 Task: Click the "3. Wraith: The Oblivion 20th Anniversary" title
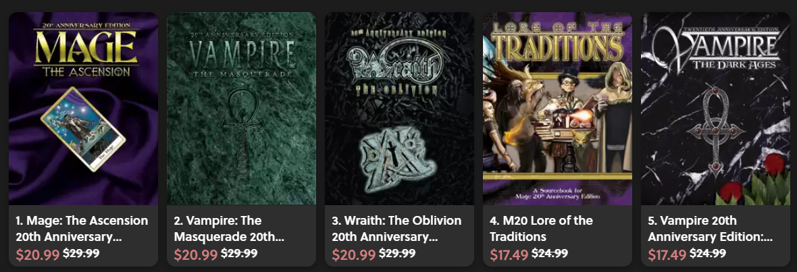click(x=396, y=229)
